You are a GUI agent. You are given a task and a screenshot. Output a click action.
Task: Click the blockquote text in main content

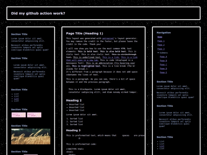point(103,91)
